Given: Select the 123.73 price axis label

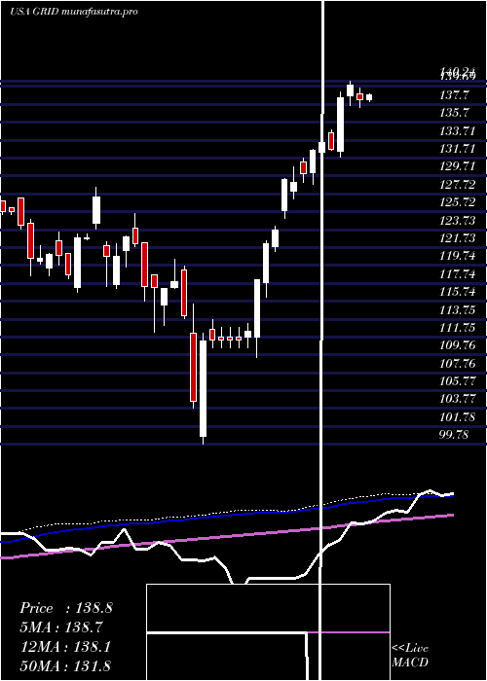Looking at the screenshot, I should [x=457, y=220].
